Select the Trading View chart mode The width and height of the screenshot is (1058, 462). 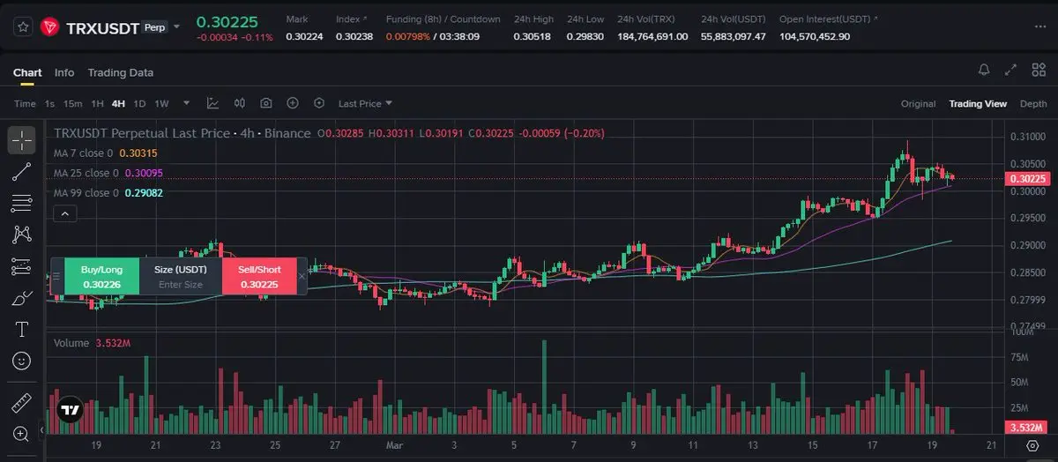tap(978, 104)
